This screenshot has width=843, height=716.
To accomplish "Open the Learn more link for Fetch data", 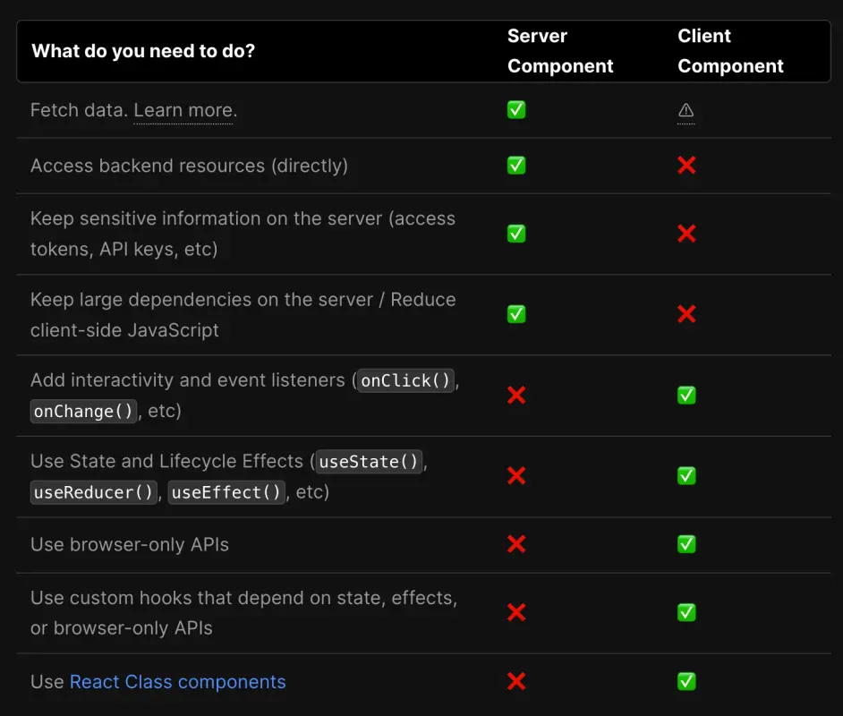I will point(183,110).
